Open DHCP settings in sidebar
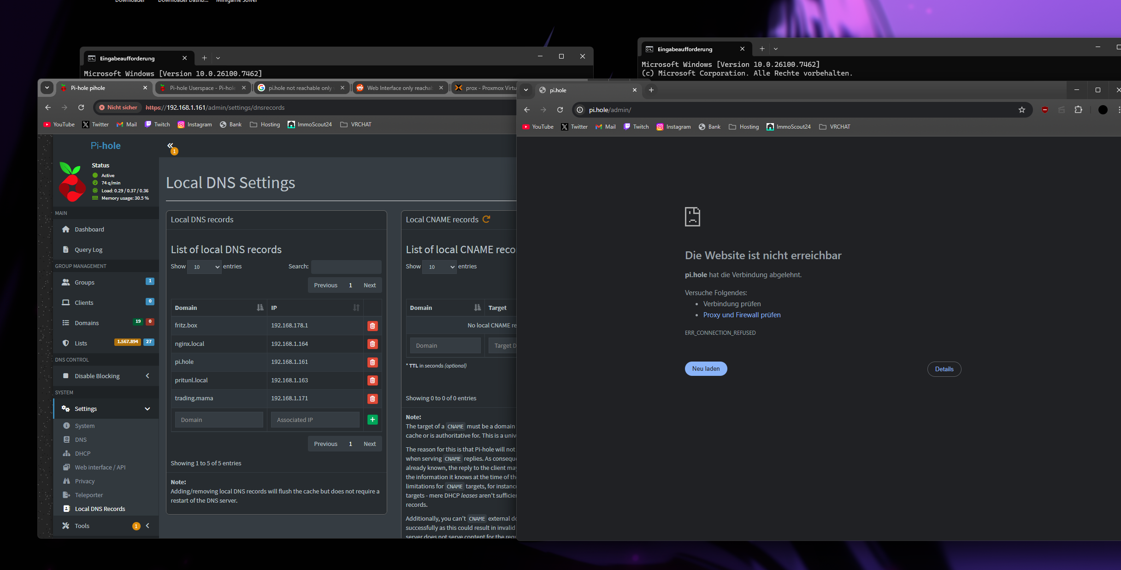 click(x=83, y=453)
